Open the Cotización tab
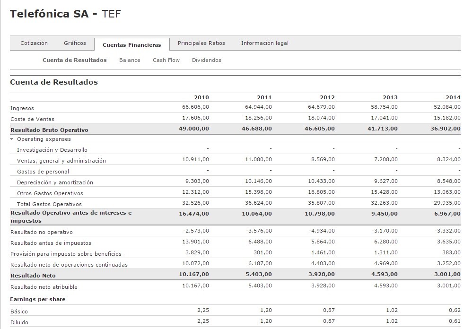Image resolution: width=464 pixels, height=329 pixels. pos(34,43)
